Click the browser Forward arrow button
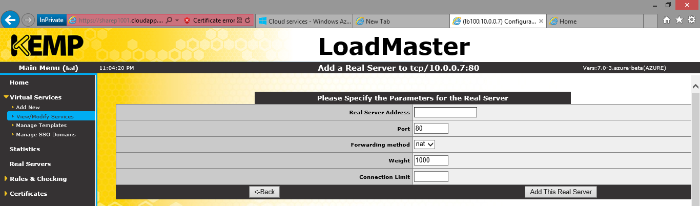Viewport: 700px width, 206px height. tap(29, 20)
